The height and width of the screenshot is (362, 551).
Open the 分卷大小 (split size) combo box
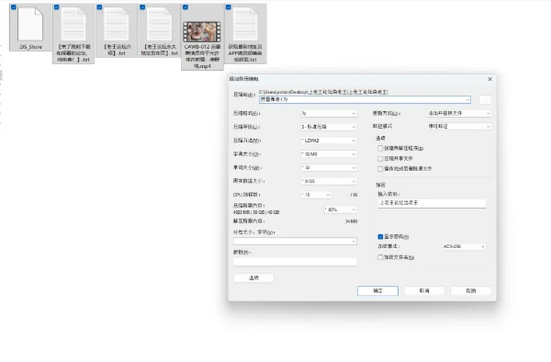click(295, 241)
